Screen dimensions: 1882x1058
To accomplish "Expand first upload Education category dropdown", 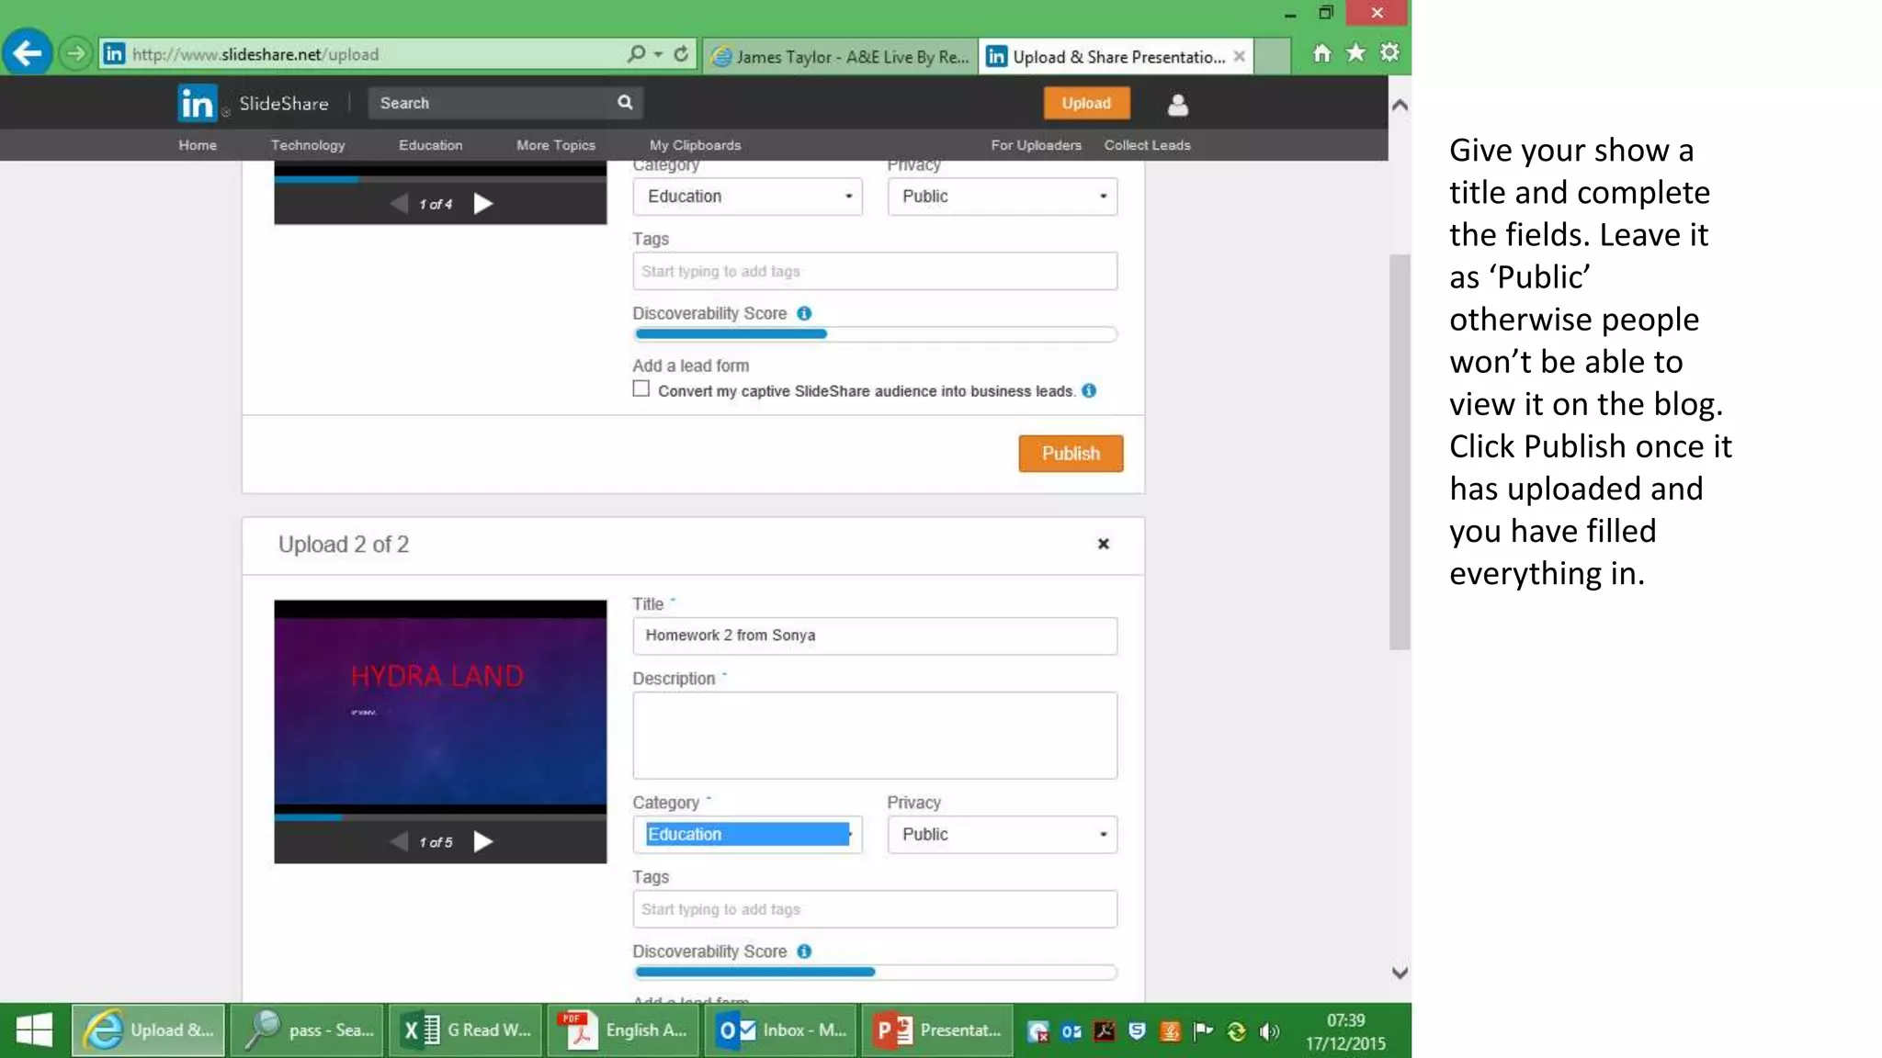I will [747, 196].
